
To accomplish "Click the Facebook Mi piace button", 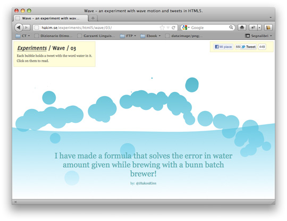I will tap(223, 47).
